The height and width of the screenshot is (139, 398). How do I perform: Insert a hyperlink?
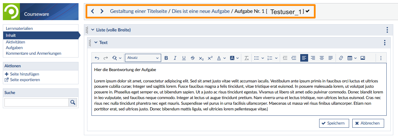341,58
